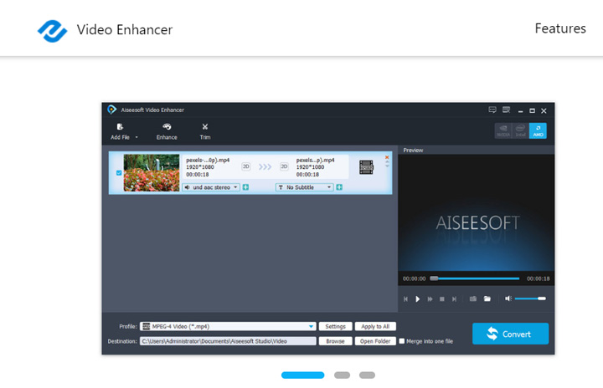
Task: Open the Trim tool
Action: pyautogui.click(x=205, y=131)
